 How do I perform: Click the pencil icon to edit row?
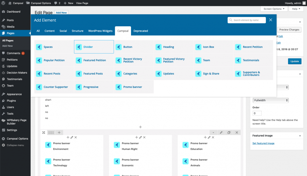pos(221,132)
